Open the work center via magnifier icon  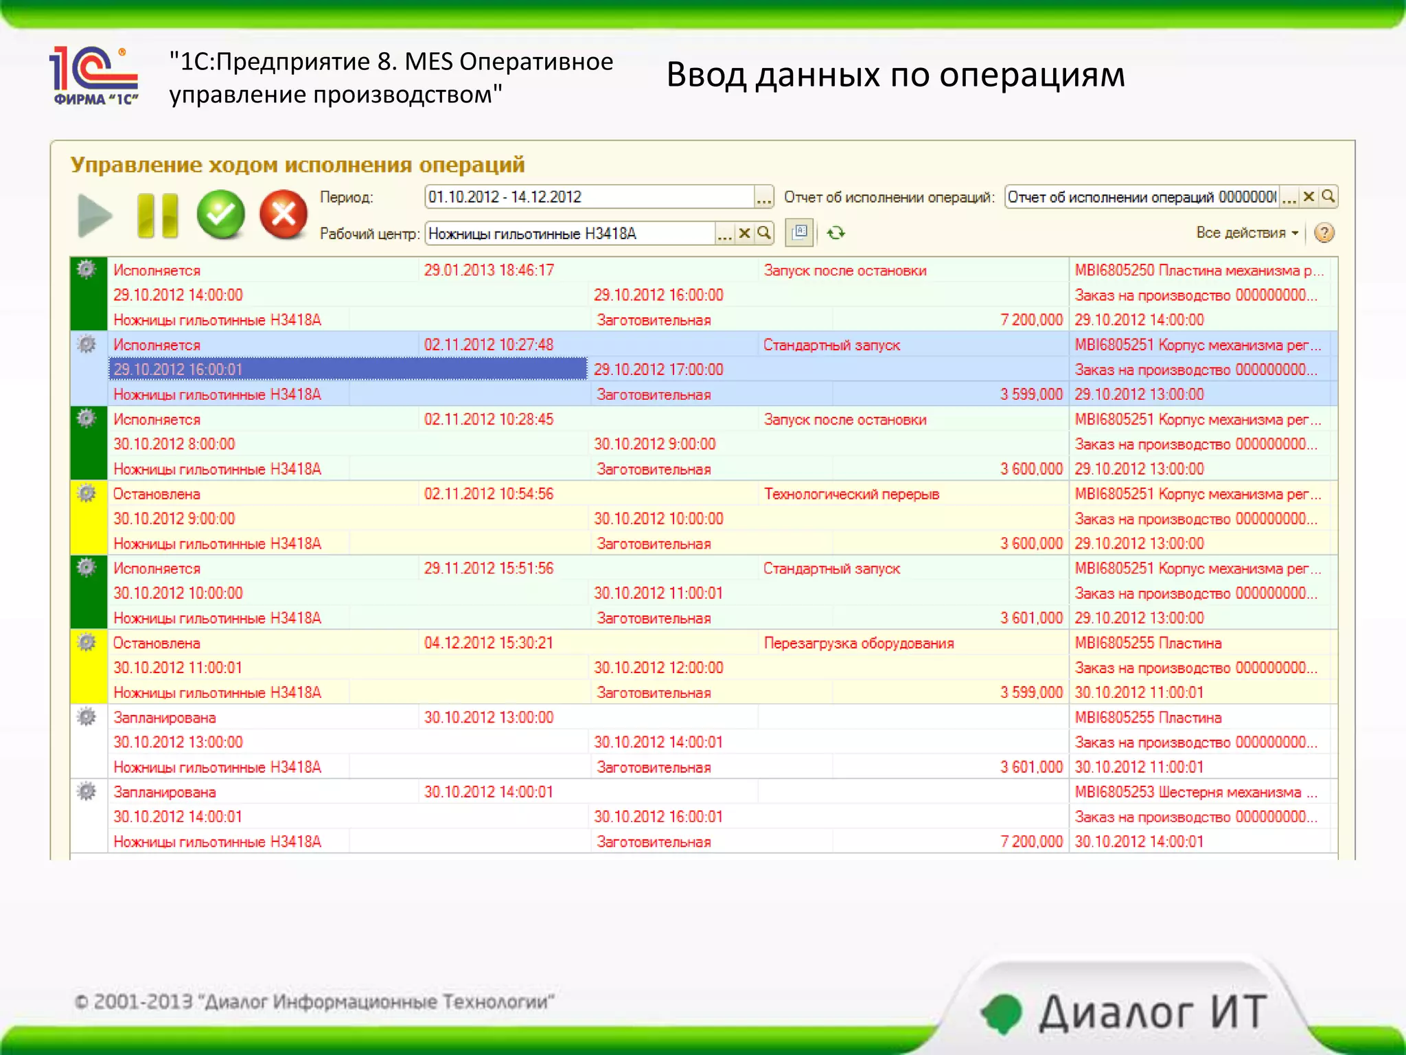(x=764, y=233)
